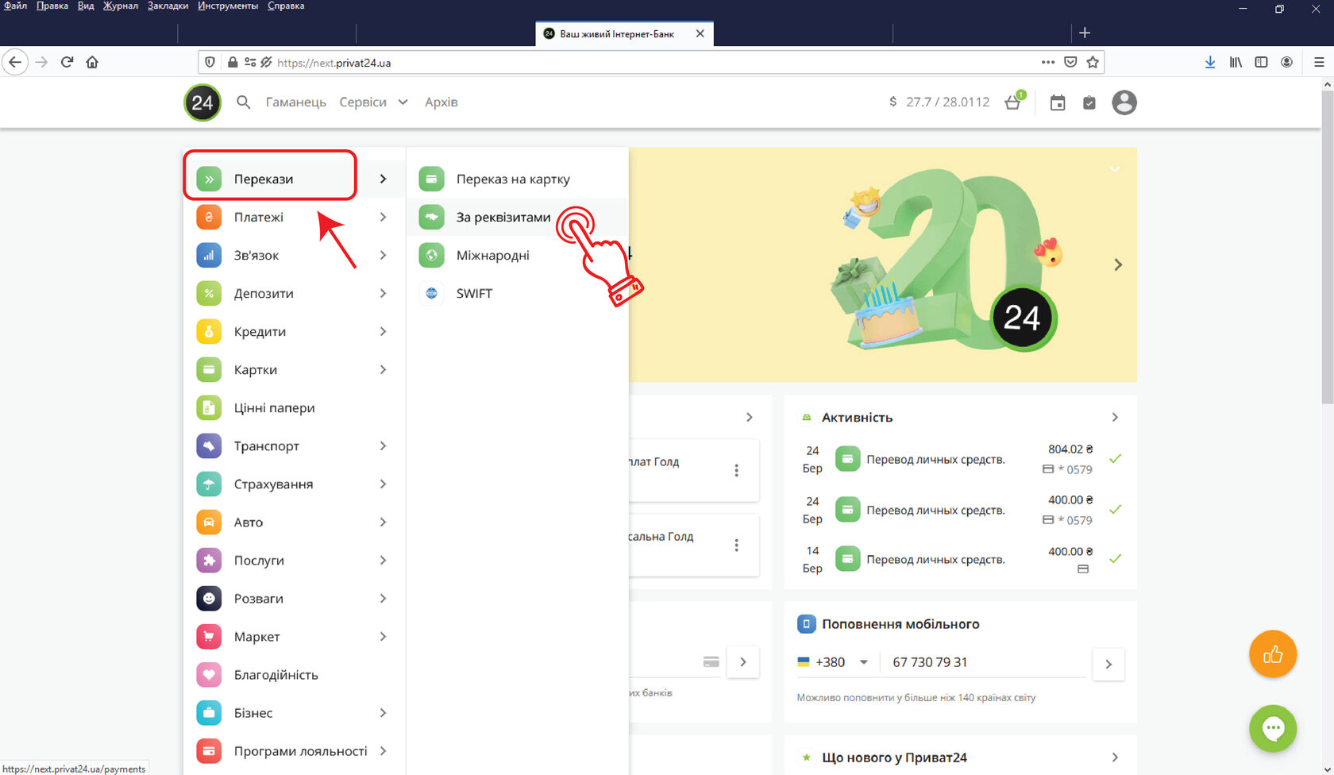Open the search magnifier icon
1334x775 pixels.
pos(244,102)
